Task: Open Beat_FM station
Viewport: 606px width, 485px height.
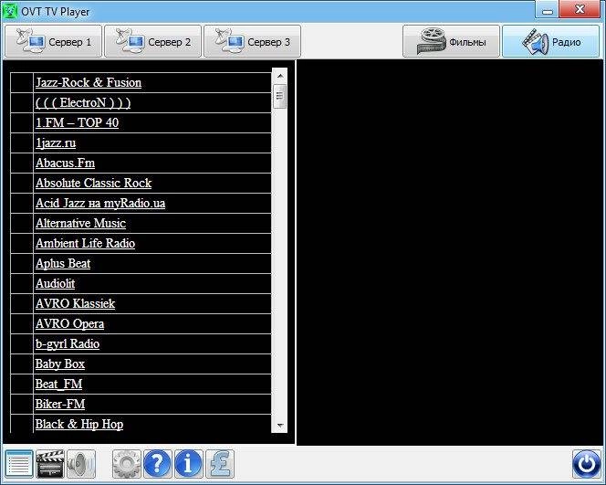Action: [58, 384]
